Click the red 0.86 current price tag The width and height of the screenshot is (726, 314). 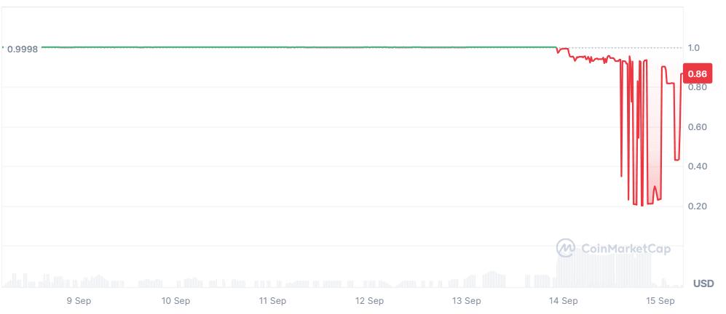(x=697, y=74)
